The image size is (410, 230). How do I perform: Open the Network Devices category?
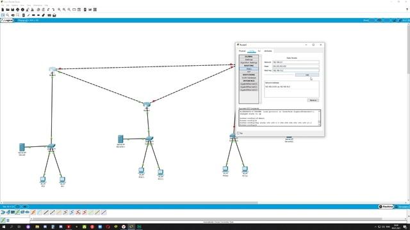3,212
